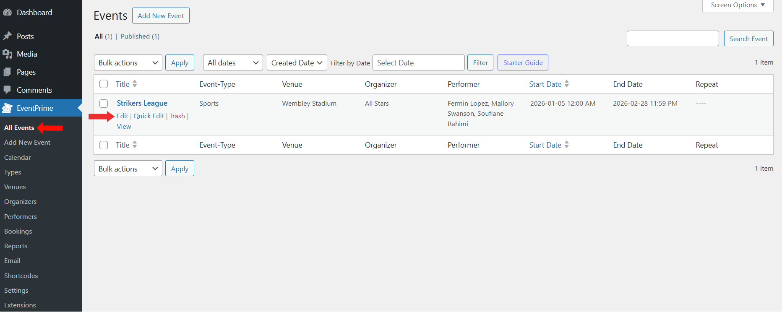Click the Pages icon in sidebar

point(7,72)
